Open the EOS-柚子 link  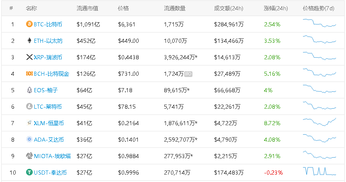46,90
